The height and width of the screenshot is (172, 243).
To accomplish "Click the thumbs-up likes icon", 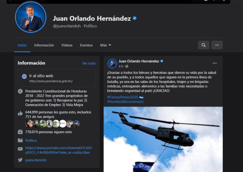I will (20, 114).
